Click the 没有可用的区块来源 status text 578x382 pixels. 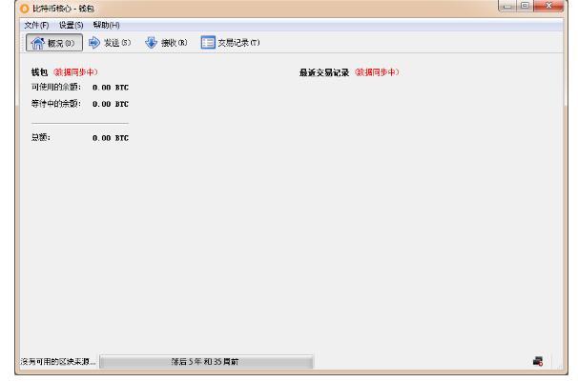point(58,362)
